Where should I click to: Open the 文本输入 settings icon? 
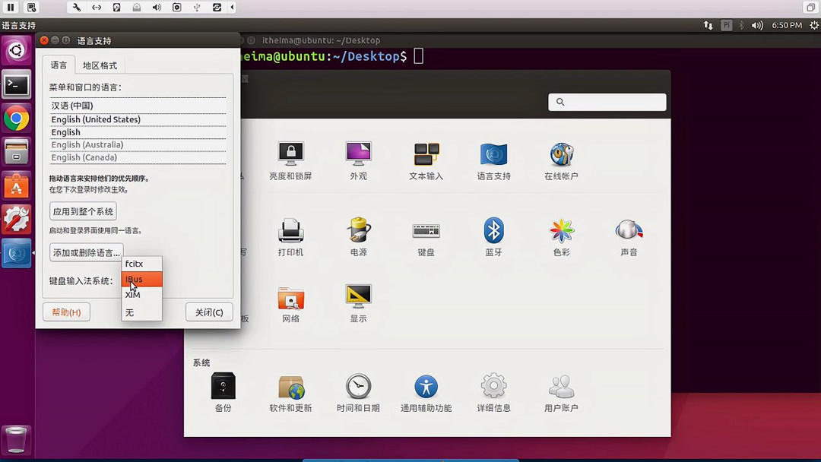click(426, 156)
